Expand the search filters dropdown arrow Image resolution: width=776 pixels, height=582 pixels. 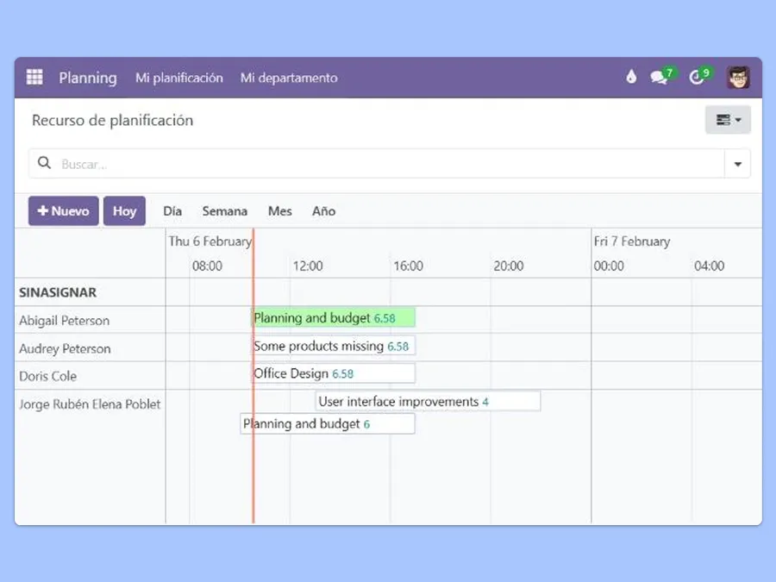coord(738,163)
